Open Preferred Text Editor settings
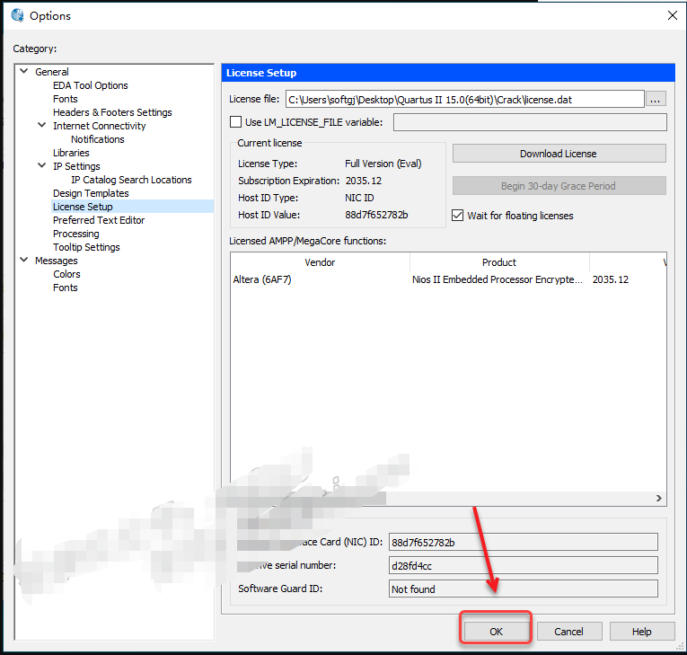 (99, 220)
